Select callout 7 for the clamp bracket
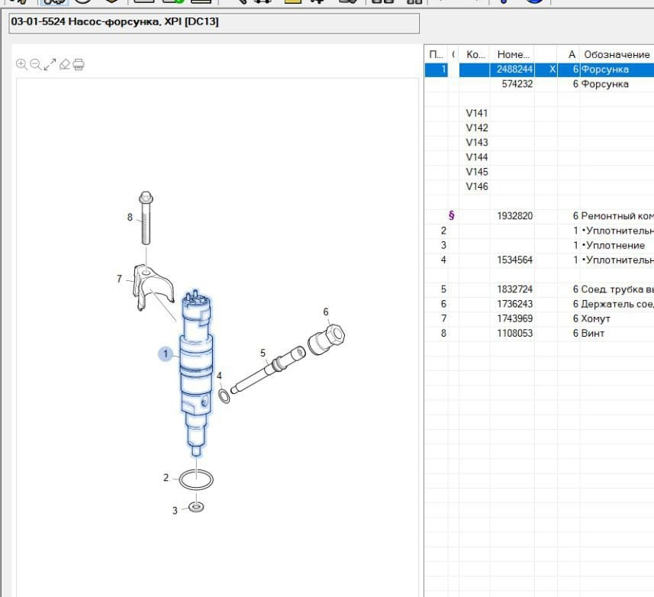Viewport: 654px width, 597px height. pyautogui.click(x=119, y=279)
